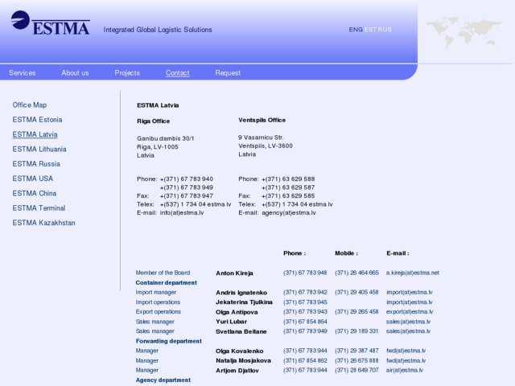Open ESTMA Terminal page
The height and width of the screenshot is (386, 515).
[39, 207]
